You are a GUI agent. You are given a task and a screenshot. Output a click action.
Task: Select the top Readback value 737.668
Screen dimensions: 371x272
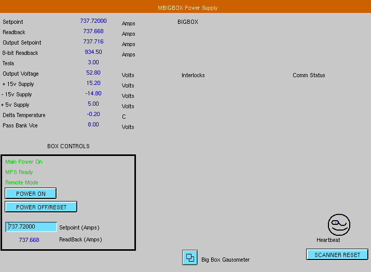93,31
